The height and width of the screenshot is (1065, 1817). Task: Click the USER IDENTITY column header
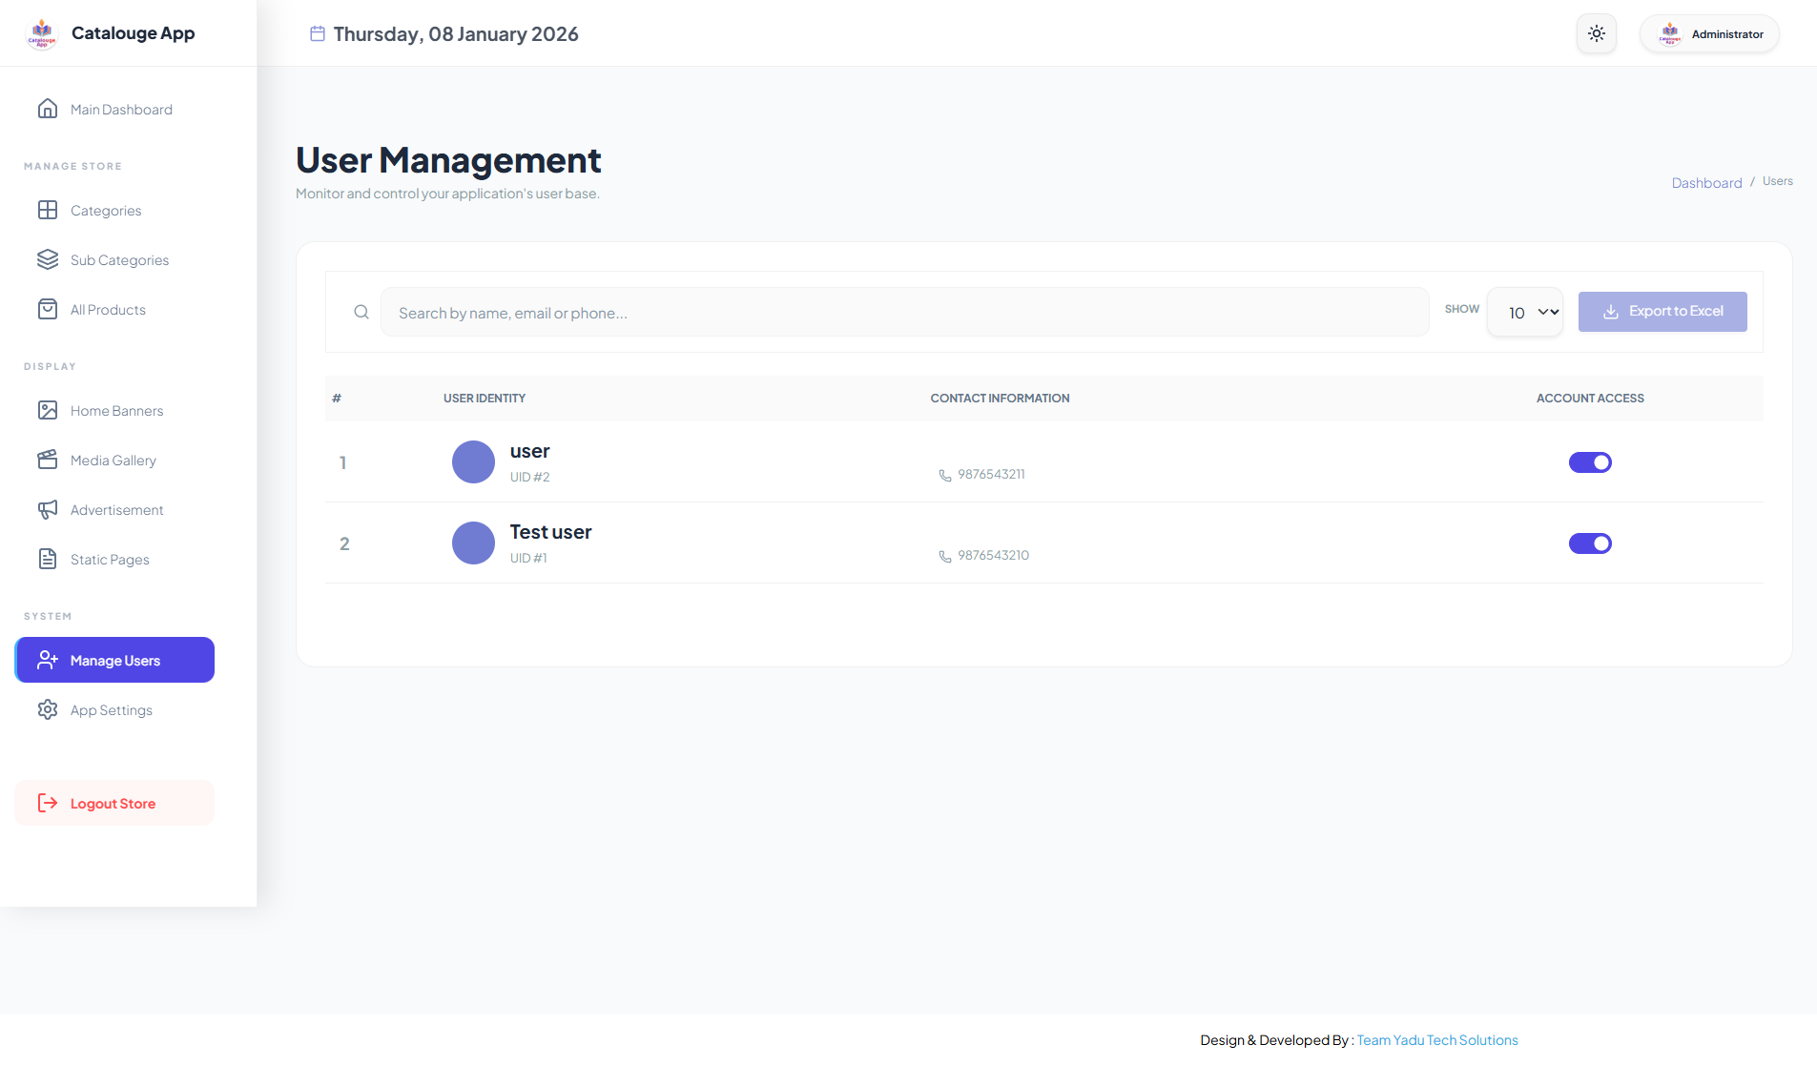click(485, 399)
